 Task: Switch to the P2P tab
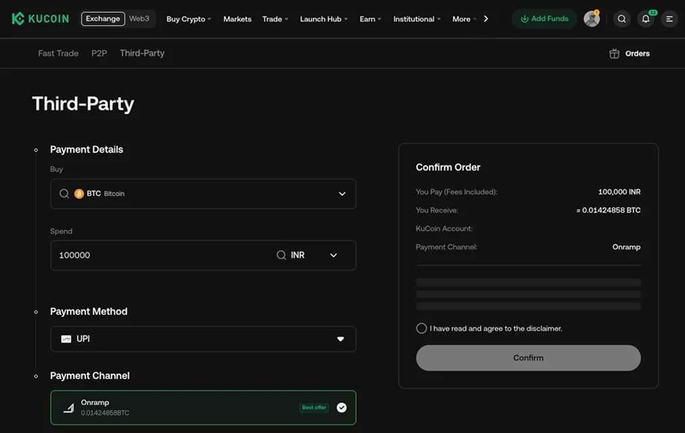click(x=100, y=53)
